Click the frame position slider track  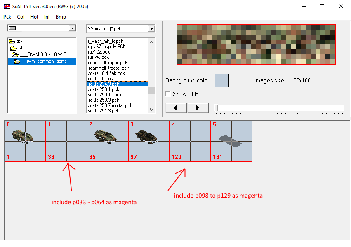pyautogui.click(x=280, y=108)
